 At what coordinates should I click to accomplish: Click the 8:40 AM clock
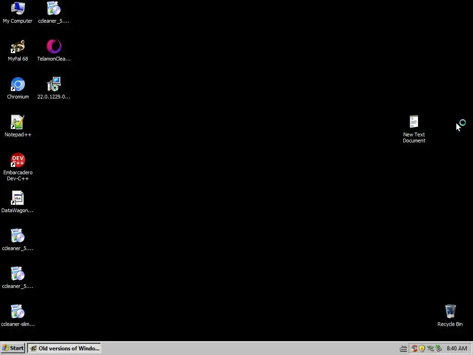click(x=457, y=349)
